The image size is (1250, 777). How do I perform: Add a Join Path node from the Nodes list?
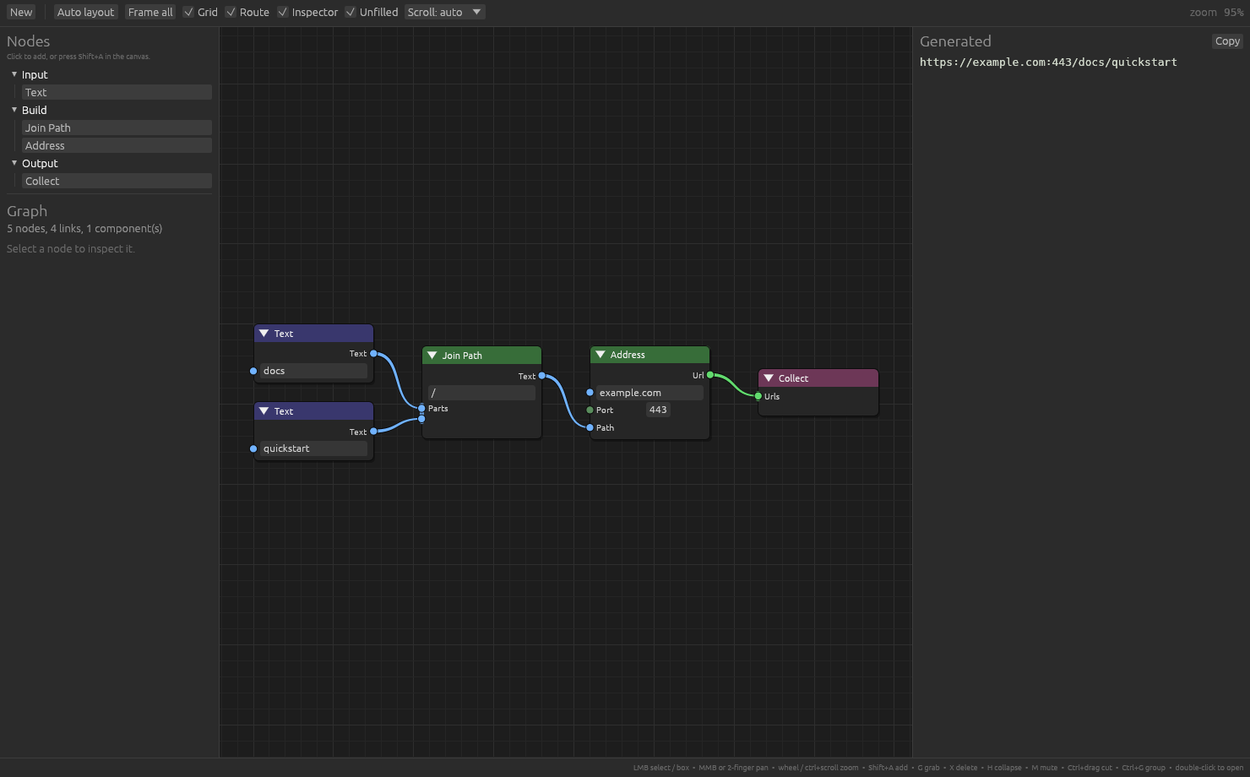pyautogui.click(x=117, y=128)
